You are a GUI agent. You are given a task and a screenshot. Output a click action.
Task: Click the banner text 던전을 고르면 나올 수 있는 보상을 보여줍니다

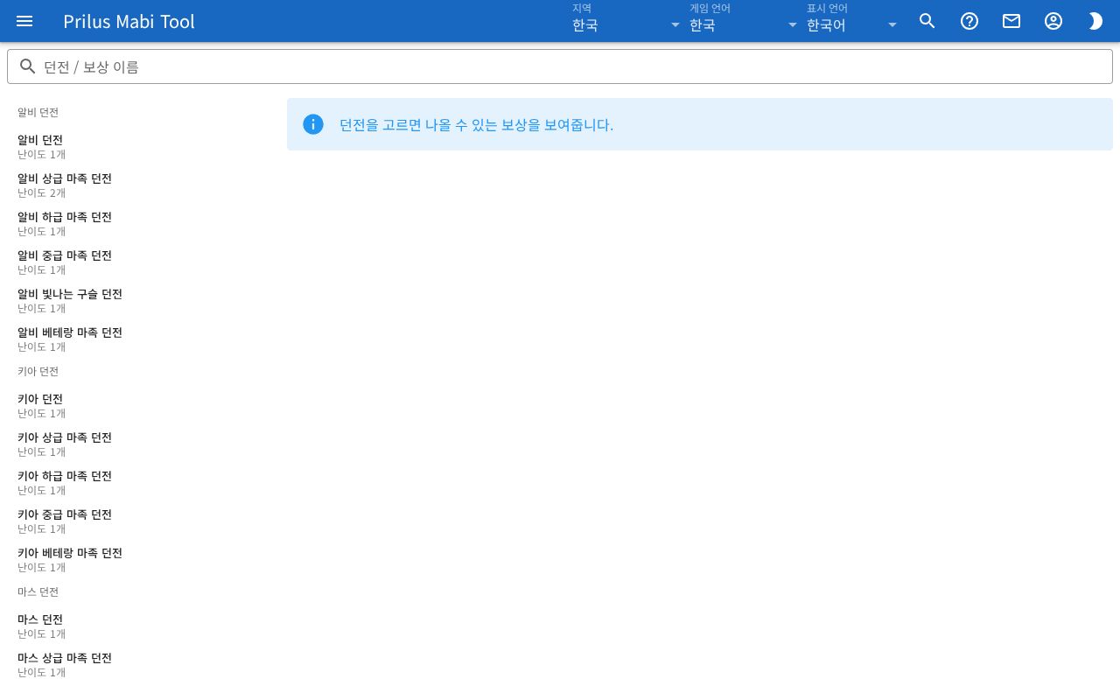pyautogui.click(x=476, y=124)
